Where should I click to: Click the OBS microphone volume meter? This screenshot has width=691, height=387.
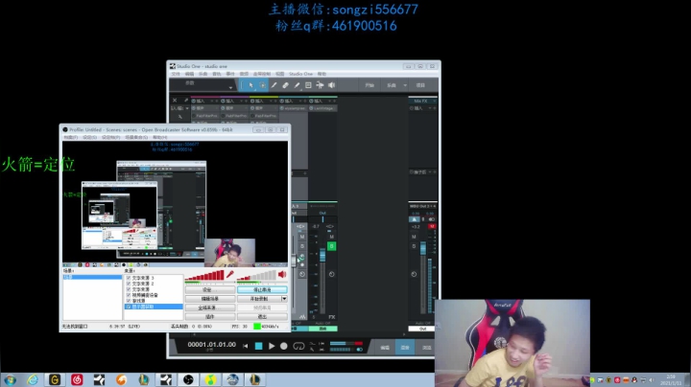pyautogui.click(x=204, y=276)
